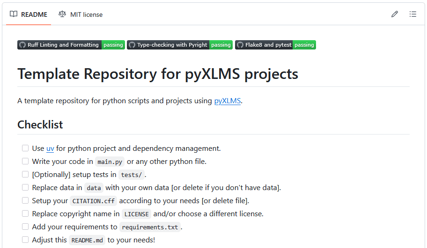
Task: Open the Ruff Linting and Formatting badge
Action: coord(71,45)
